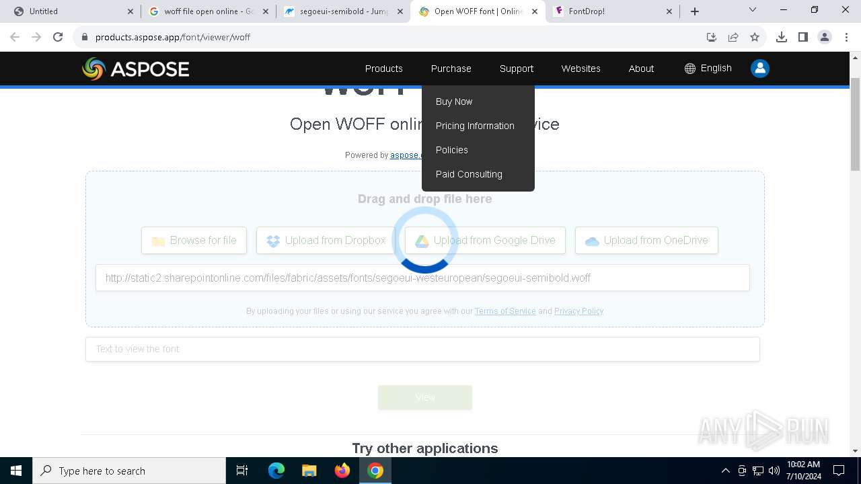Launch Microsoft Edge from taskbar
This screenshot has width=861, height=484.
[276, 471]
